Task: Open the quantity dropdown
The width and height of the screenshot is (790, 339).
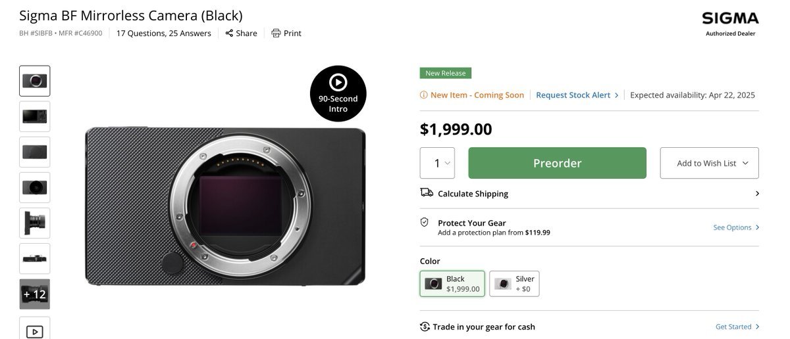Action: (437, 163)
